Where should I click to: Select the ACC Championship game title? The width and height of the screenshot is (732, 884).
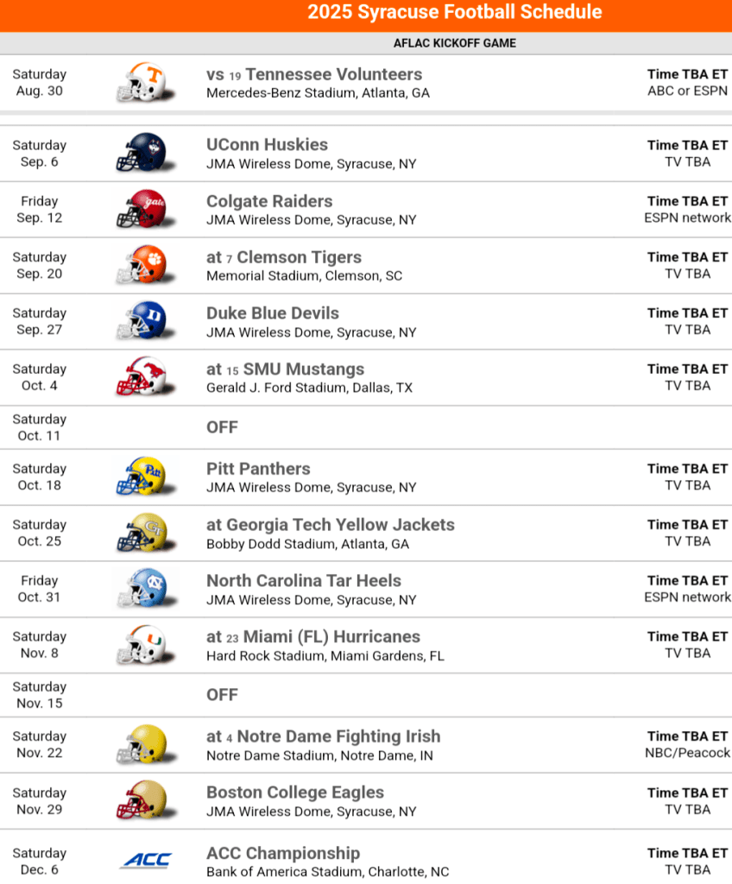pos(283,853)
